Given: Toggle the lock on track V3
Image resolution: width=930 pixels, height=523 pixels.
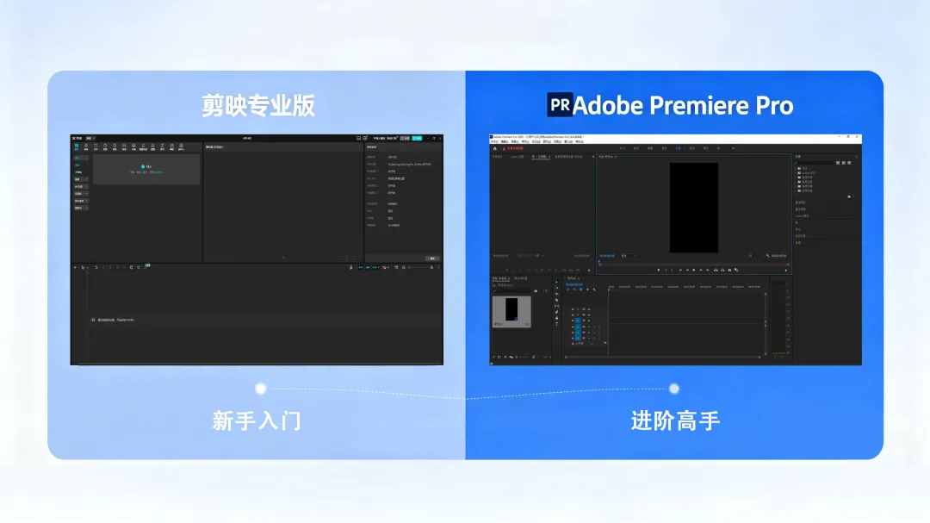Looking at the screenshot, I should [573, 309].
